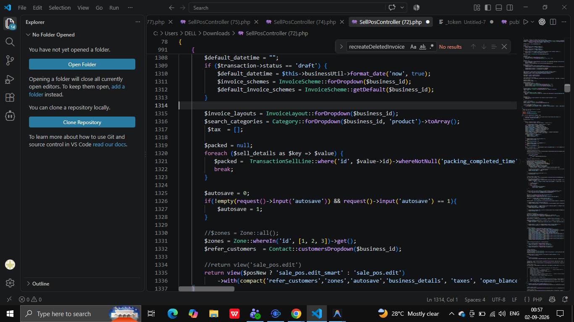Screen dimensions: 574x322
Task: Click the Split Editor Right icon
Action: coord(553,22)
